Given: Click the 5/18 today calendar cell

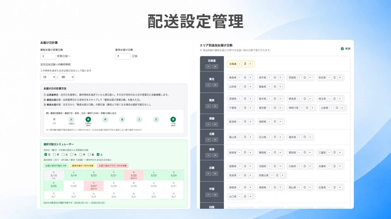Looking at the screenshot, I should (54, 175).
